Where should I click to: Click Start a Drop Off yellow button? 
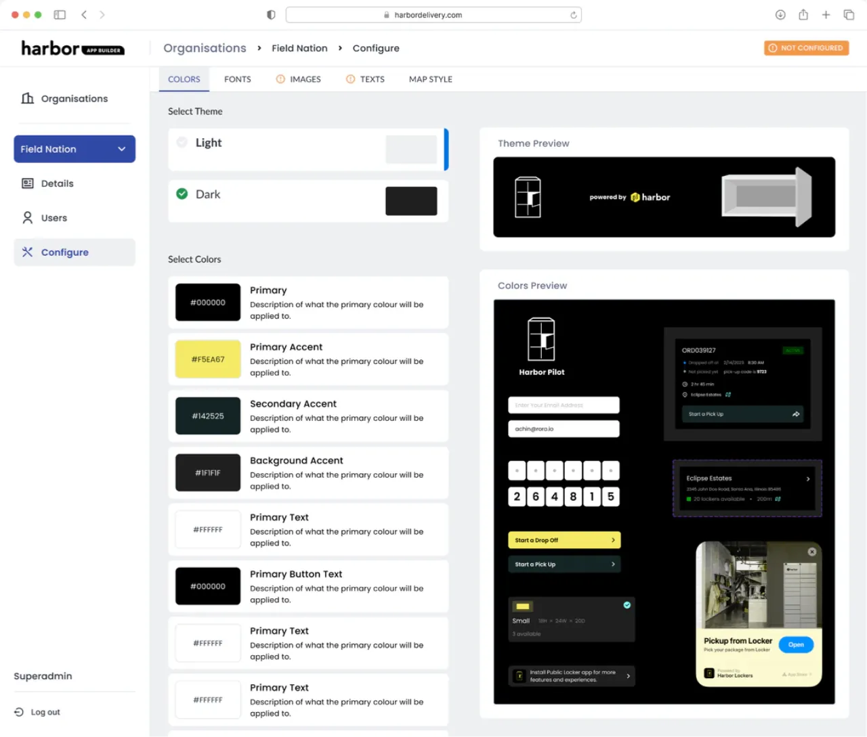pyautogui.click(x=564, y=540)
